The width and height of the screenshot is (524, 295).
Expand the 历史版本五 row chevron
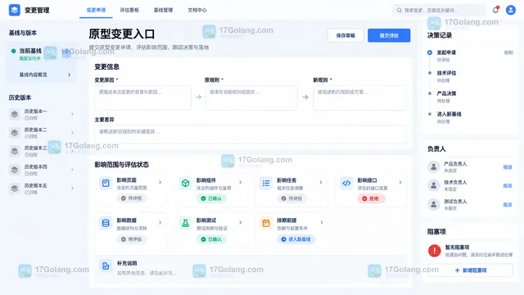(x=72, y=188)
